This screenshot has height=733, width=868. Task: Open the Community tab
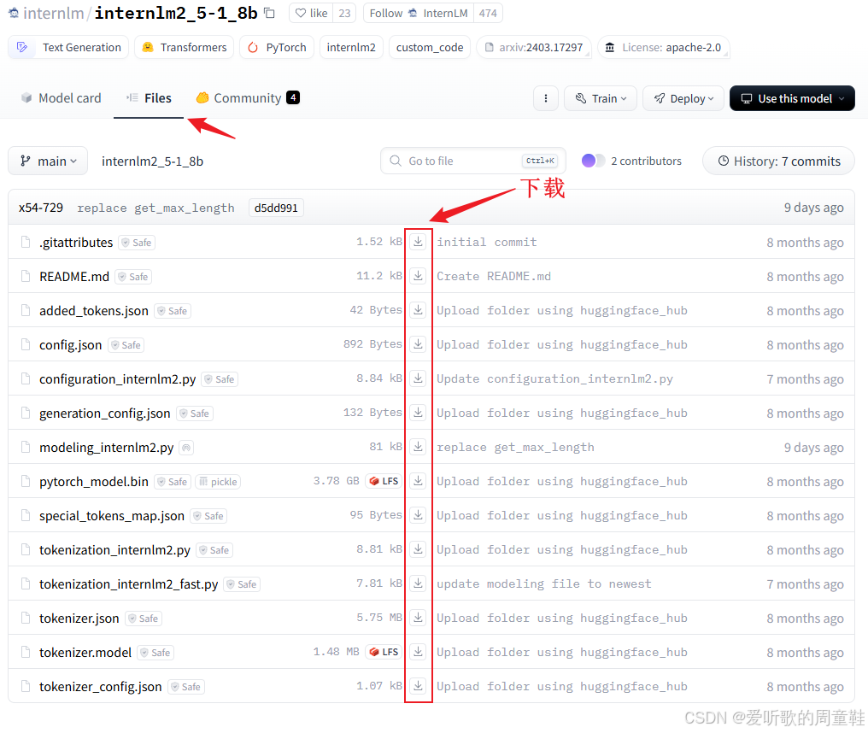248,98
